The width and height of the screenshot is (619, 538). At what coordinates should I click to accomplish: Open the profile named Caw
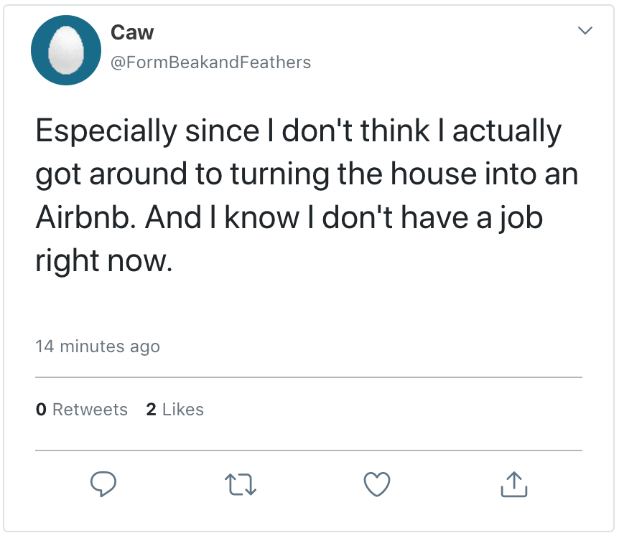pyautogui.click(x=132, y=32)
